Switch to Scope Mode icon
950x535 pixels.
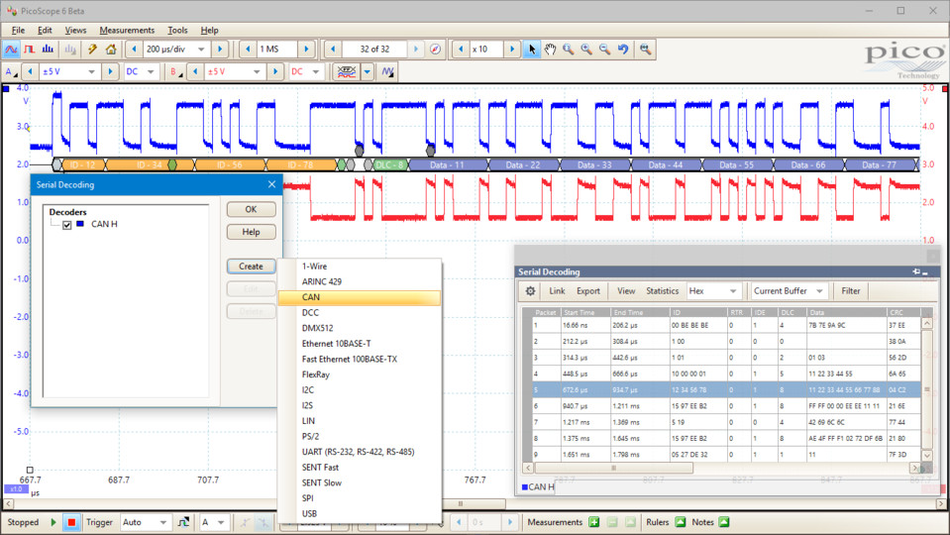tap(12, 49)
